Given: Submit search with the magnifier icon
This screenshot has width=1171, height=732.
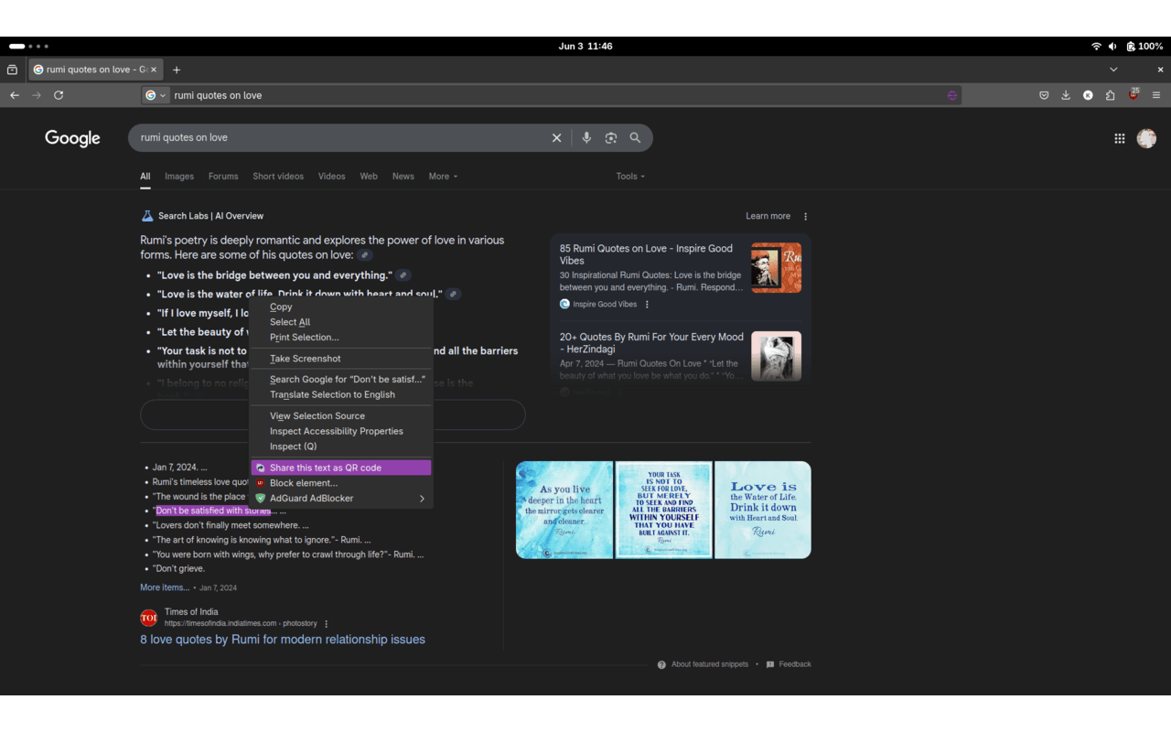Looking at the screenshot, I should [x=635, y=138].
